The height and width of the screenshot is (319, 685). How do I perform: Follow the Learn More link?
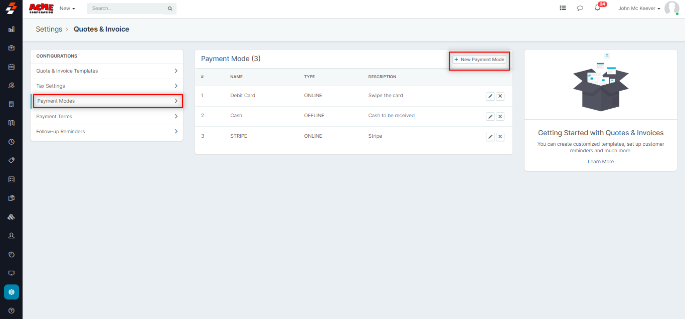[x=600, y=162]
